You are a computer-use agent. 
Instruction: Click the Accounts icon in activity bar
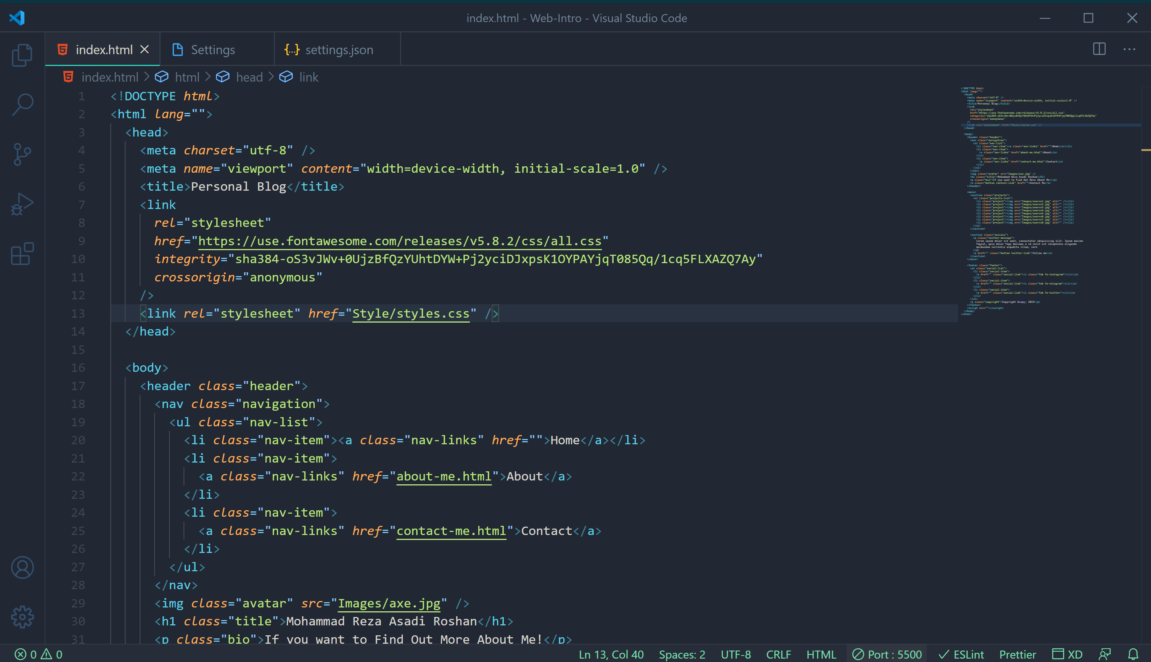(x=22, y=567)
